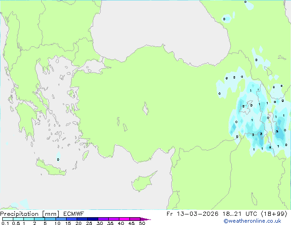Select the 35–40 mm violet legend swatch
The image size is (291, 225).
pyautogui.click(x=113, y=219)
